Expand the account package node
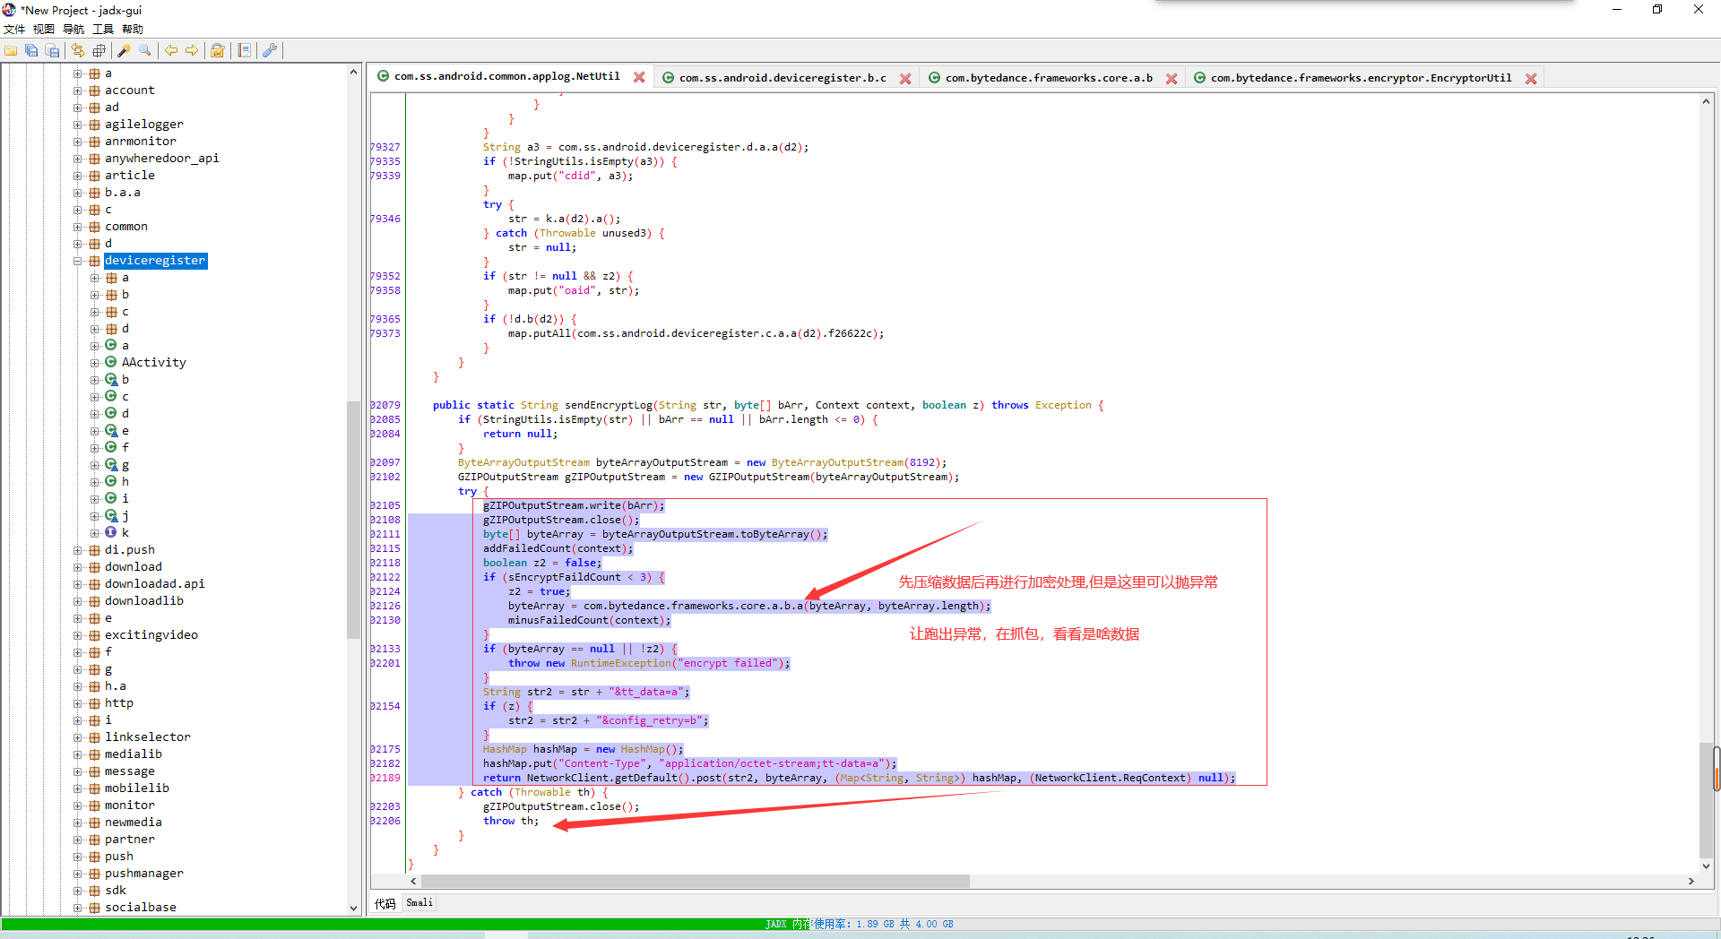 [78, 90]
